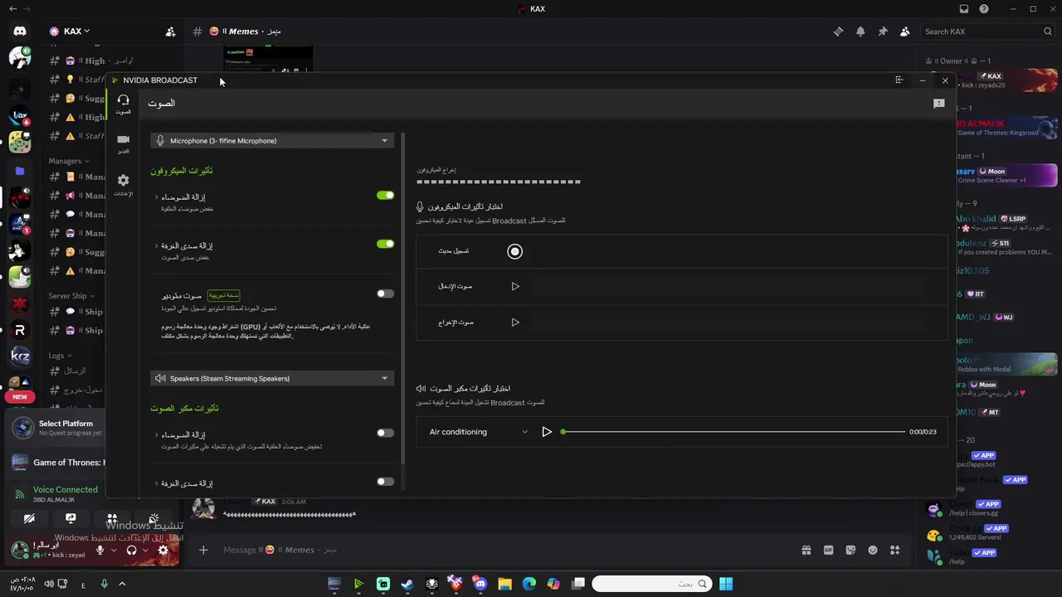
Task: Open notification settings bell icon
Action: pyautogui.click(x=860, y=32)
